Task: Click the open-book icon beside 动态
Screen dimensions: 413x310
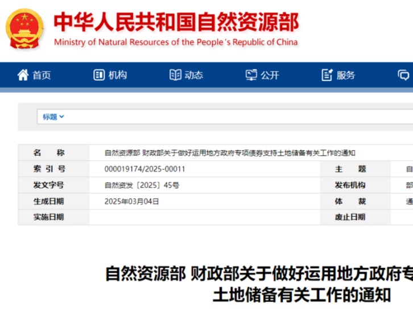Action: tap(175, 75)
